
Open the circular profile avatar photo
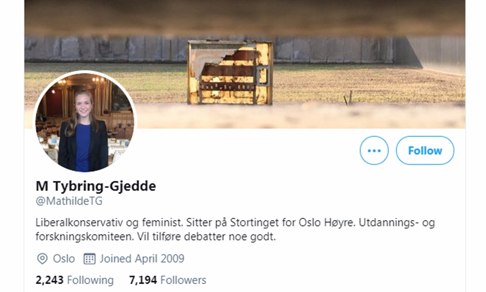(84, 122)
